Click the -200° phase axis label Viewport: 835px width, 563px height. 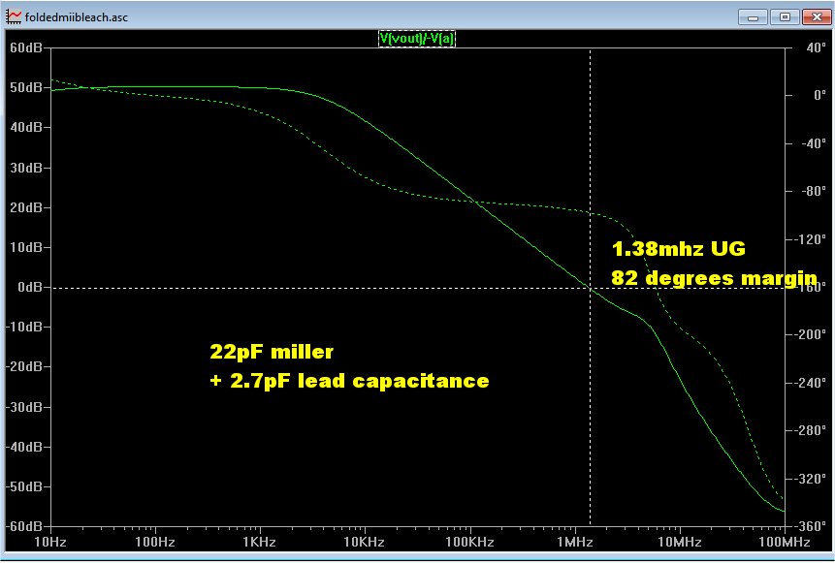coord(810,334)
